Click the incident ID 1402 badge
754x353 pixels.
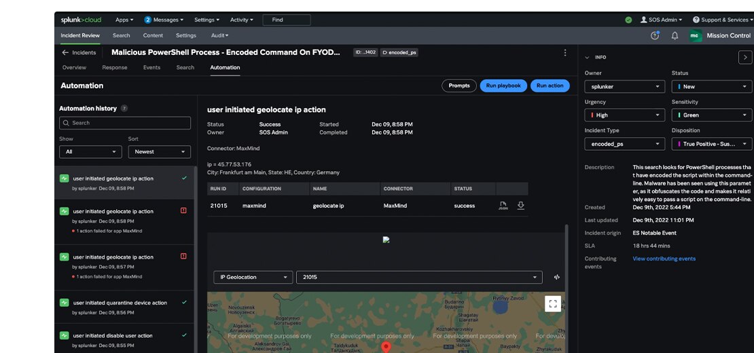pos(365,52)
